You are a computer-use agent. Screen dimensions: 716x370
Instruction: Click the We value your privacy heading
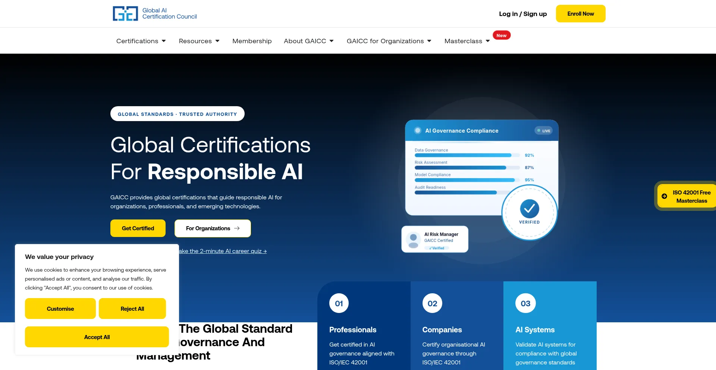(x=59, y=257)
